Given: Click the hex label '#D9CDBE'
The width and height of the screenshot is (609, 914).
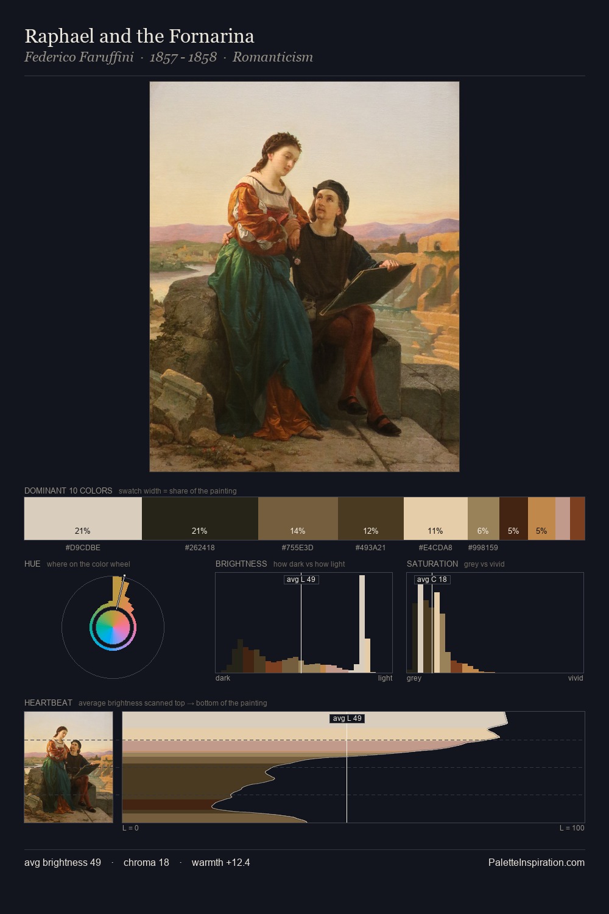Looking at the screenshot, I should click(x=83, y=547).
